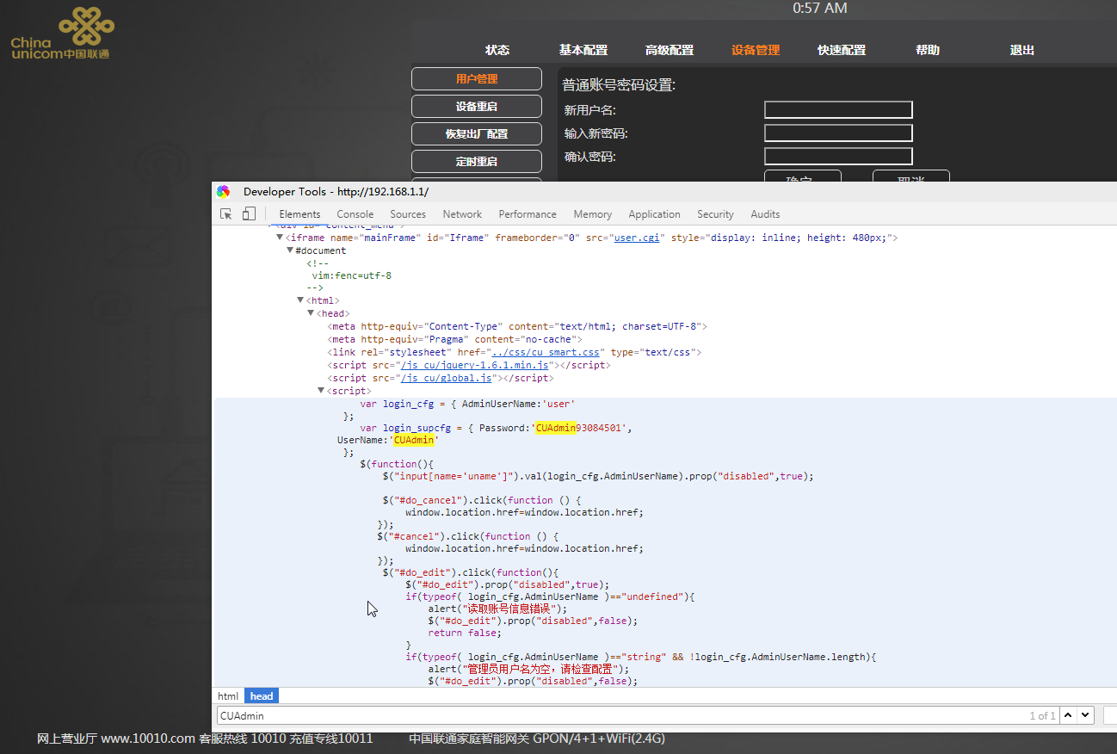1117x754 pixels.
Task: Select 用户管理 sidebar button
Action: point(477,78)
